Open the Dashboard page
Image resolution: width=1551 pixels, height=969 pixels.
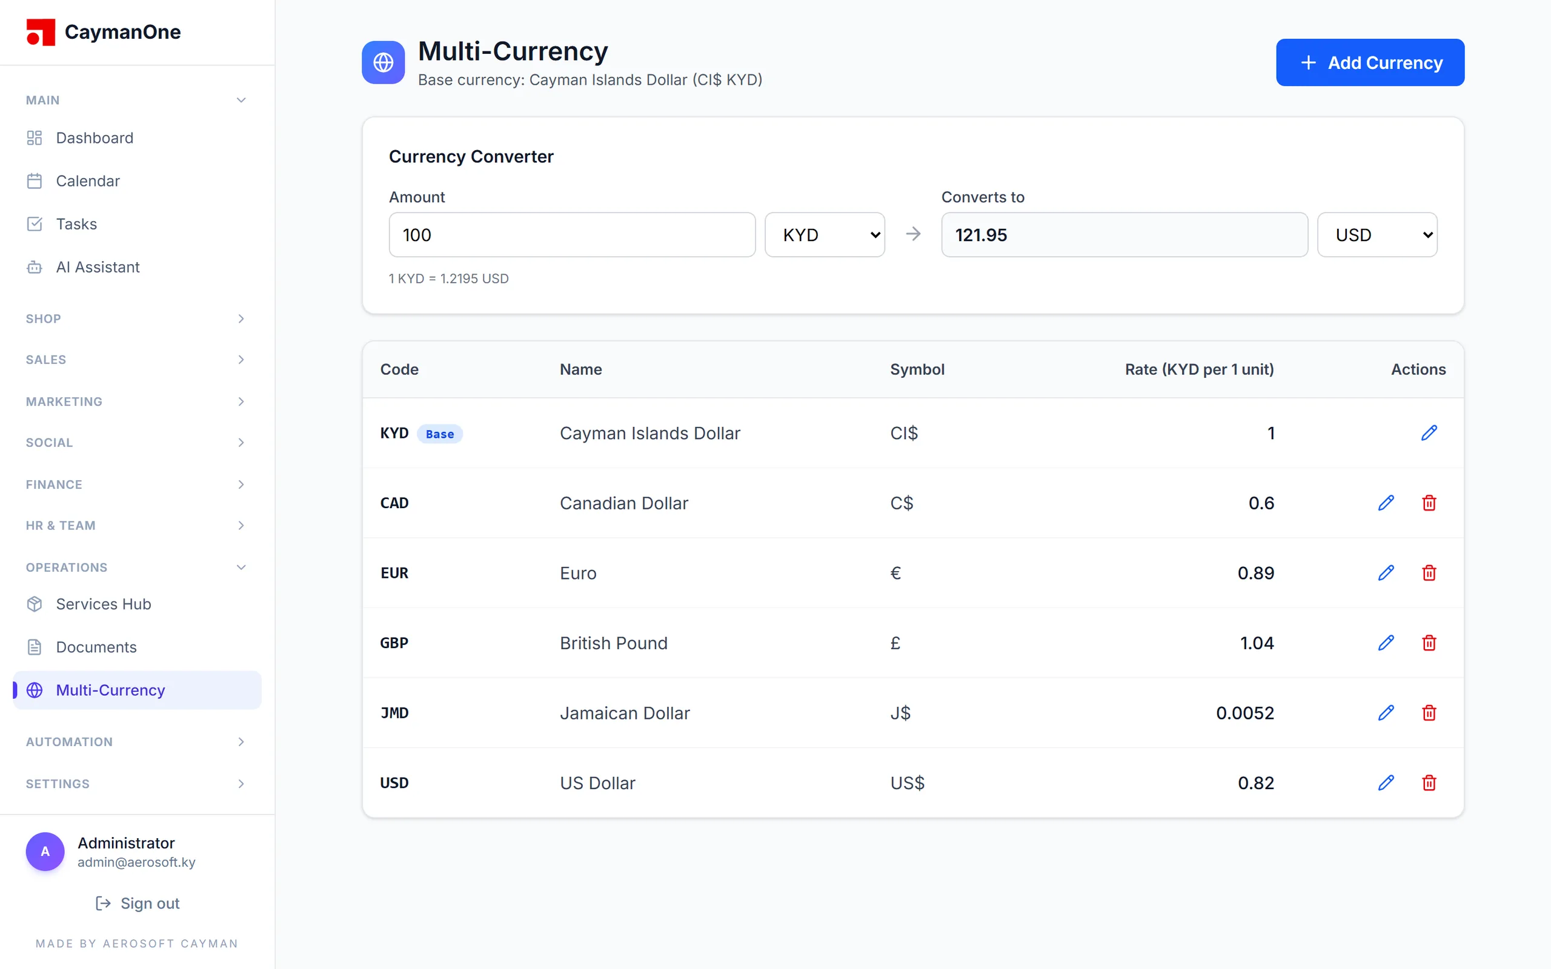pos(136,138)
